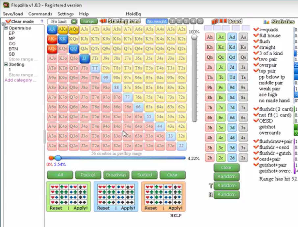The height and width of the screenshot is (227, 298).
Task: Click the Broadway range preset button
Action: tap(116, 175)
